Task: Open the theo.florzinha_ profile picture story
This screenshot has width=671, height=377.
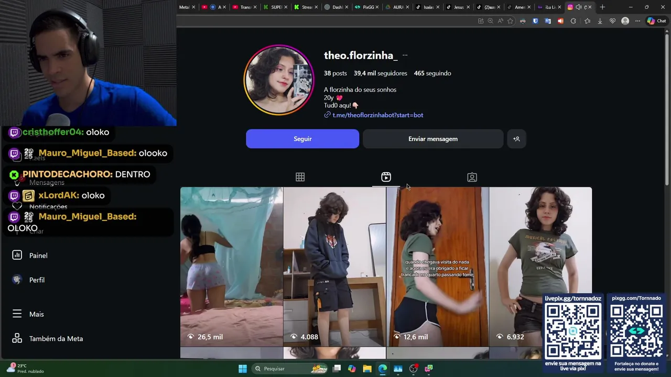Action: tap(279, 80)
